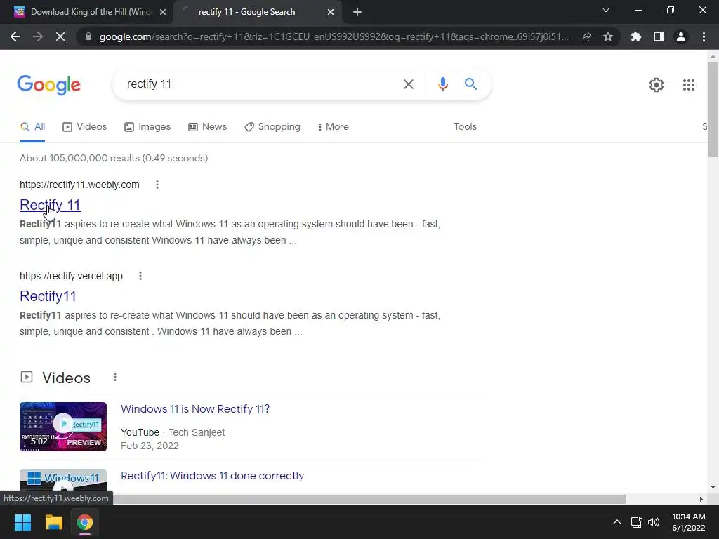
Task: Open the Extensions puzzle icon
Action: 636,36
